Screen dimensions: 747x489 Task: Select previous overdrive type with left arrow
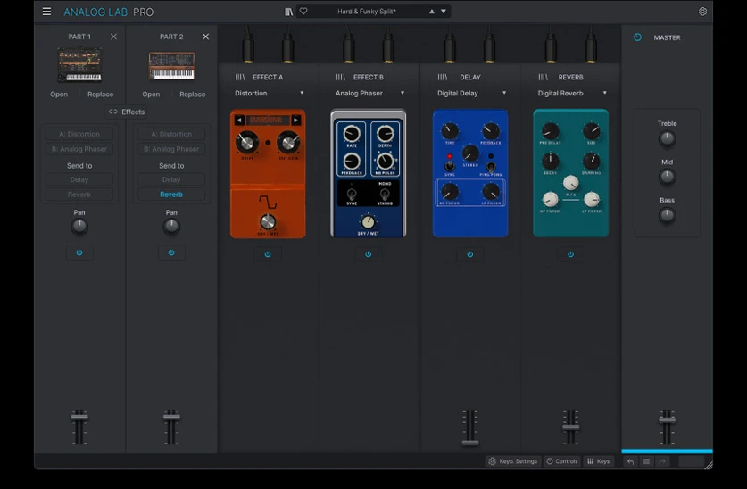[x=239, y=120]
